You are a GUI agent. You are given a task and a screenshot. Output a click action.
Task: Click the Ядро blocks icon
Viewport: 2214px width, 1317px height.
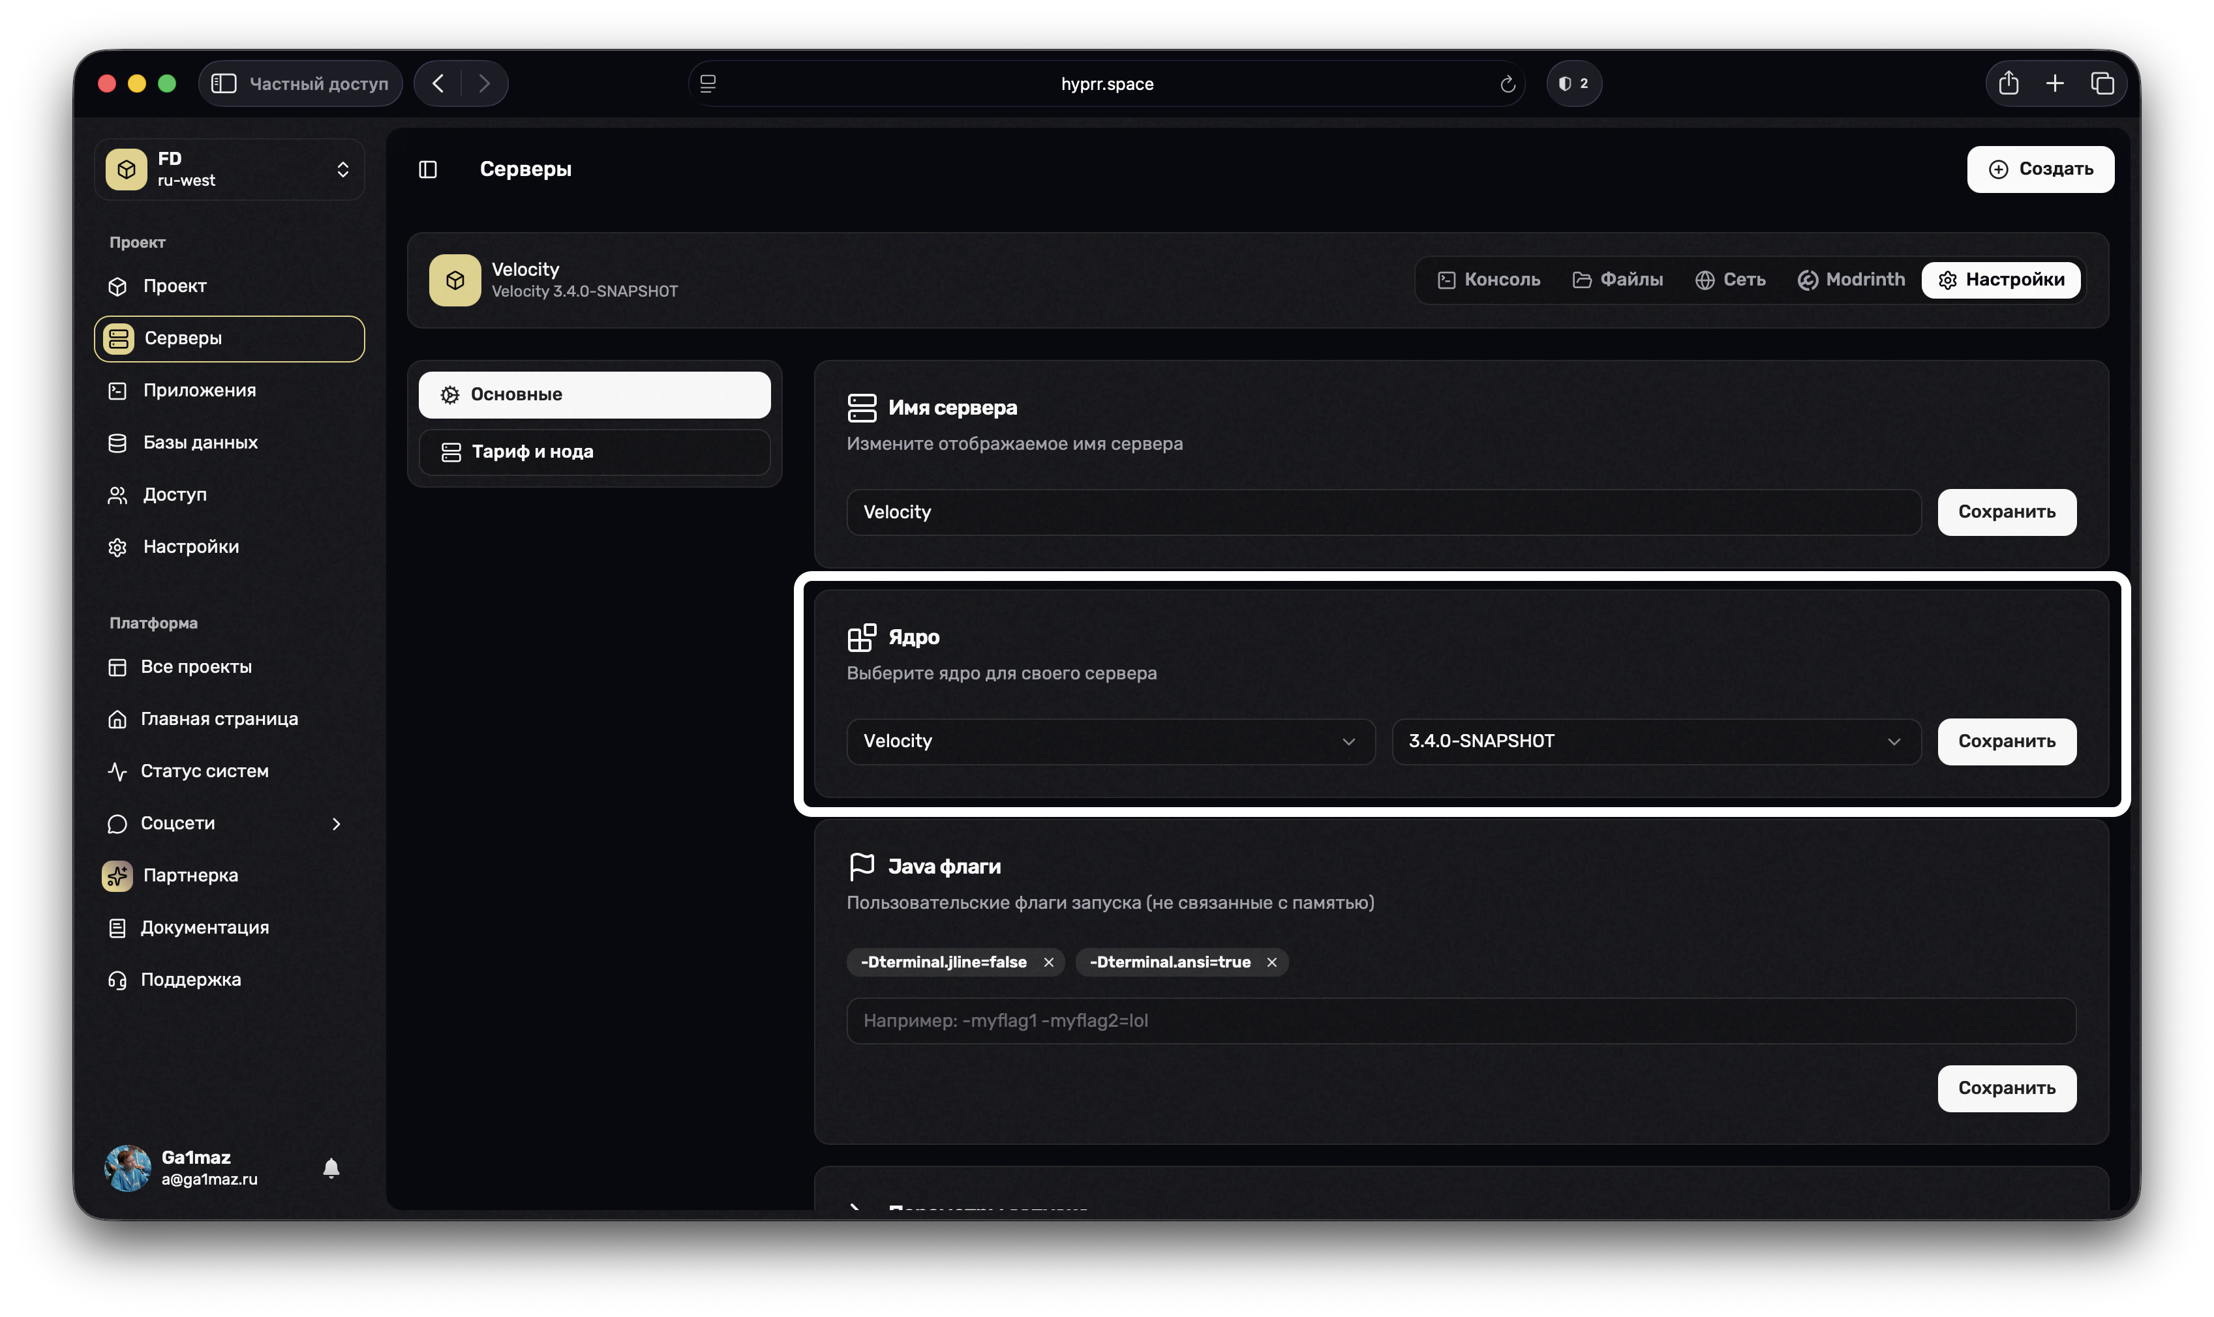point(861,637)
